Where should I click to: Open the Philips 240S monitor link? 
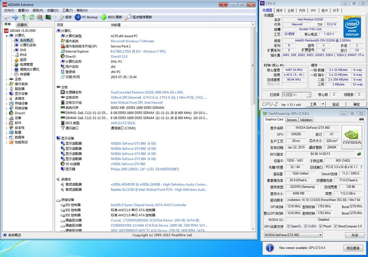click(x=145, y=169)
